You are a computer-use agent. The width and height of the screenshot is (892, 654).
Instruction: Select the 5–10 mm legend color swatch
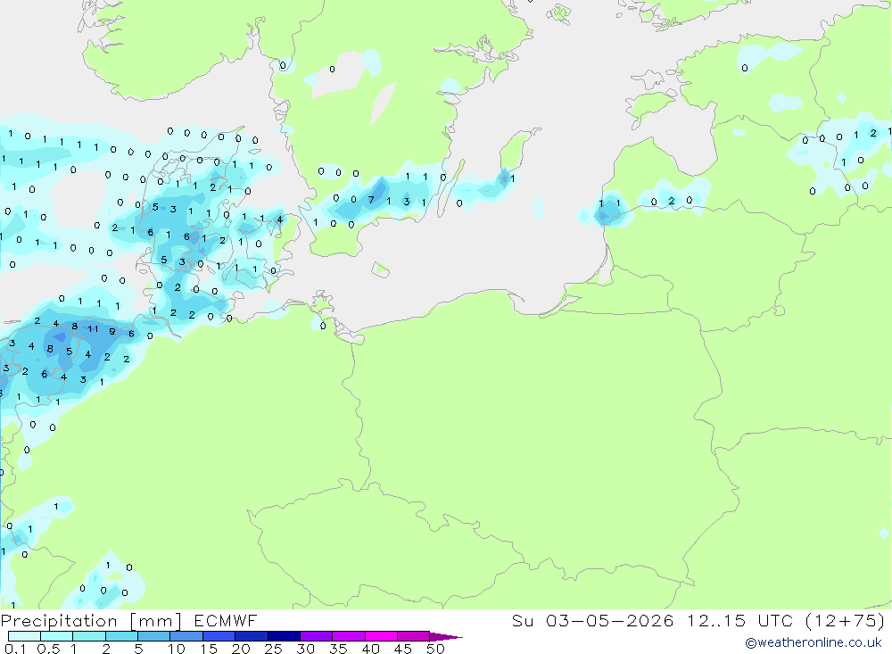(154, 636)
